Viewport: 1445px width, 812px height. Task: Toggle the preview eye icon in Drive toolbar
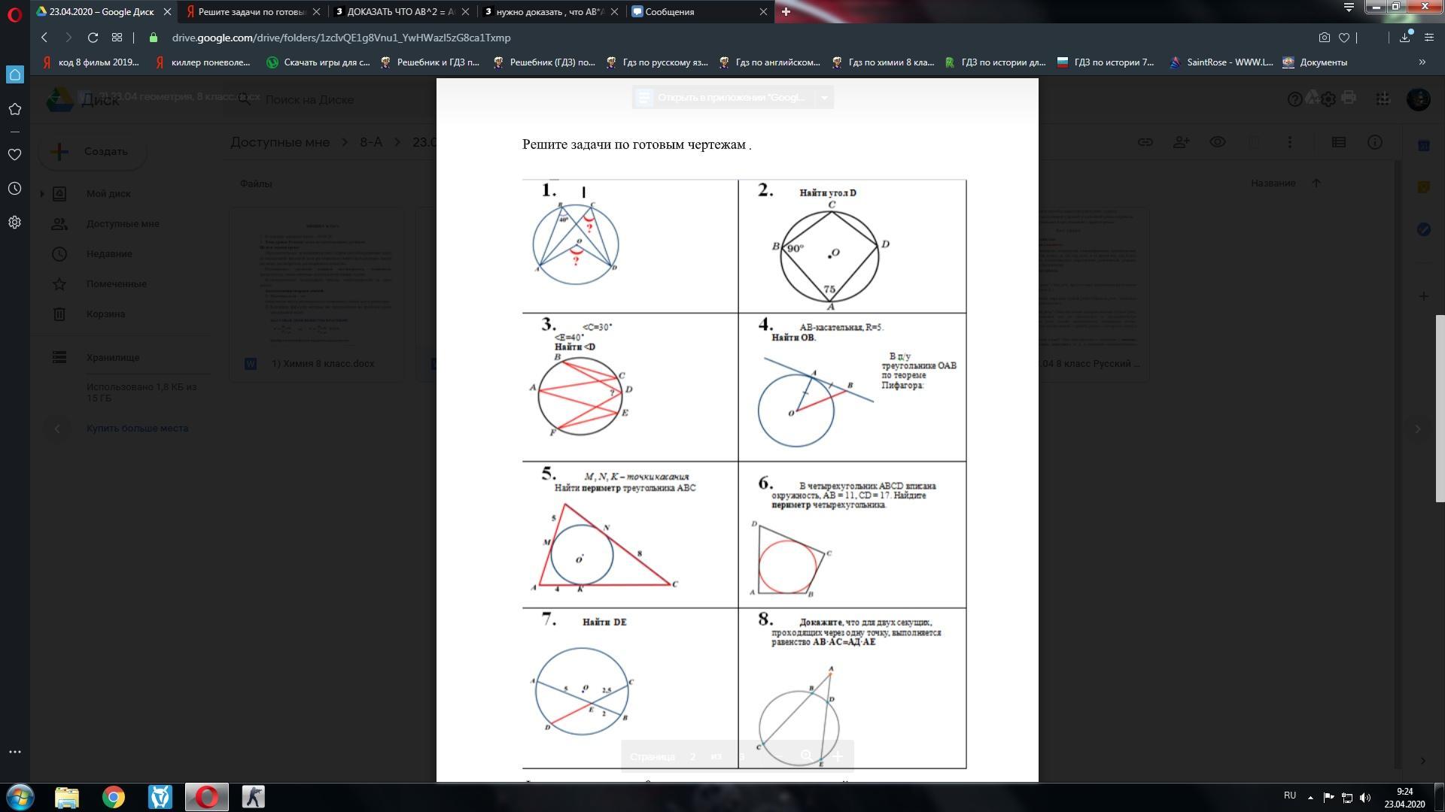[x=1217, y=142]
